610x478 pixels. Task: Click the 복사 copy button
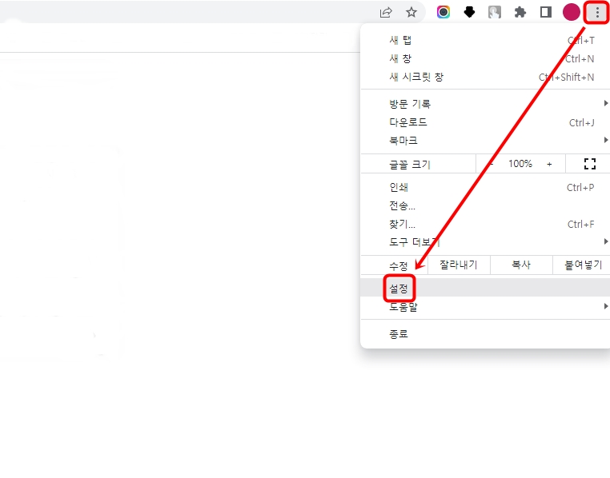pos(521,265)
